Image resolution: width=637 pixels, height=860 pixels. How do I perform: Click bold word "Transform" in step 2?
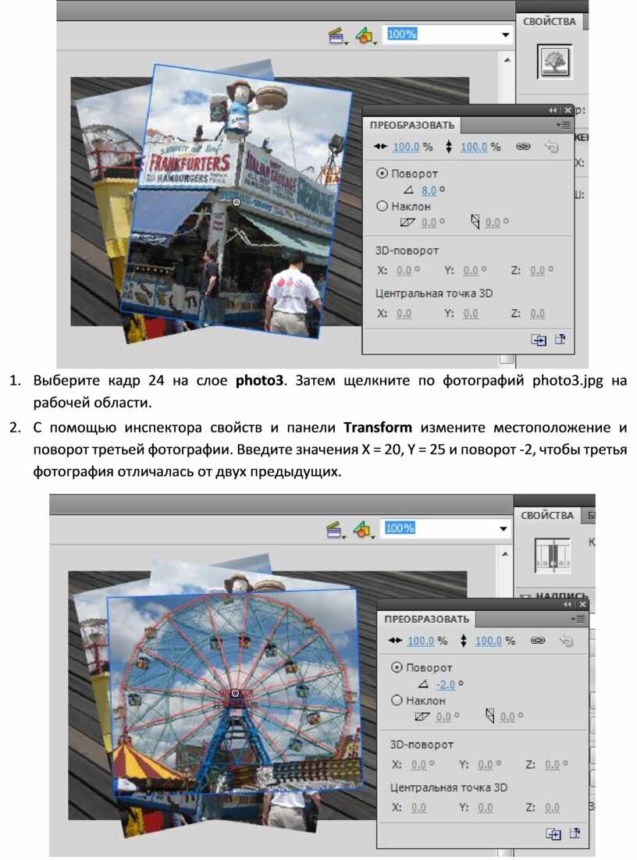(378, 427)
